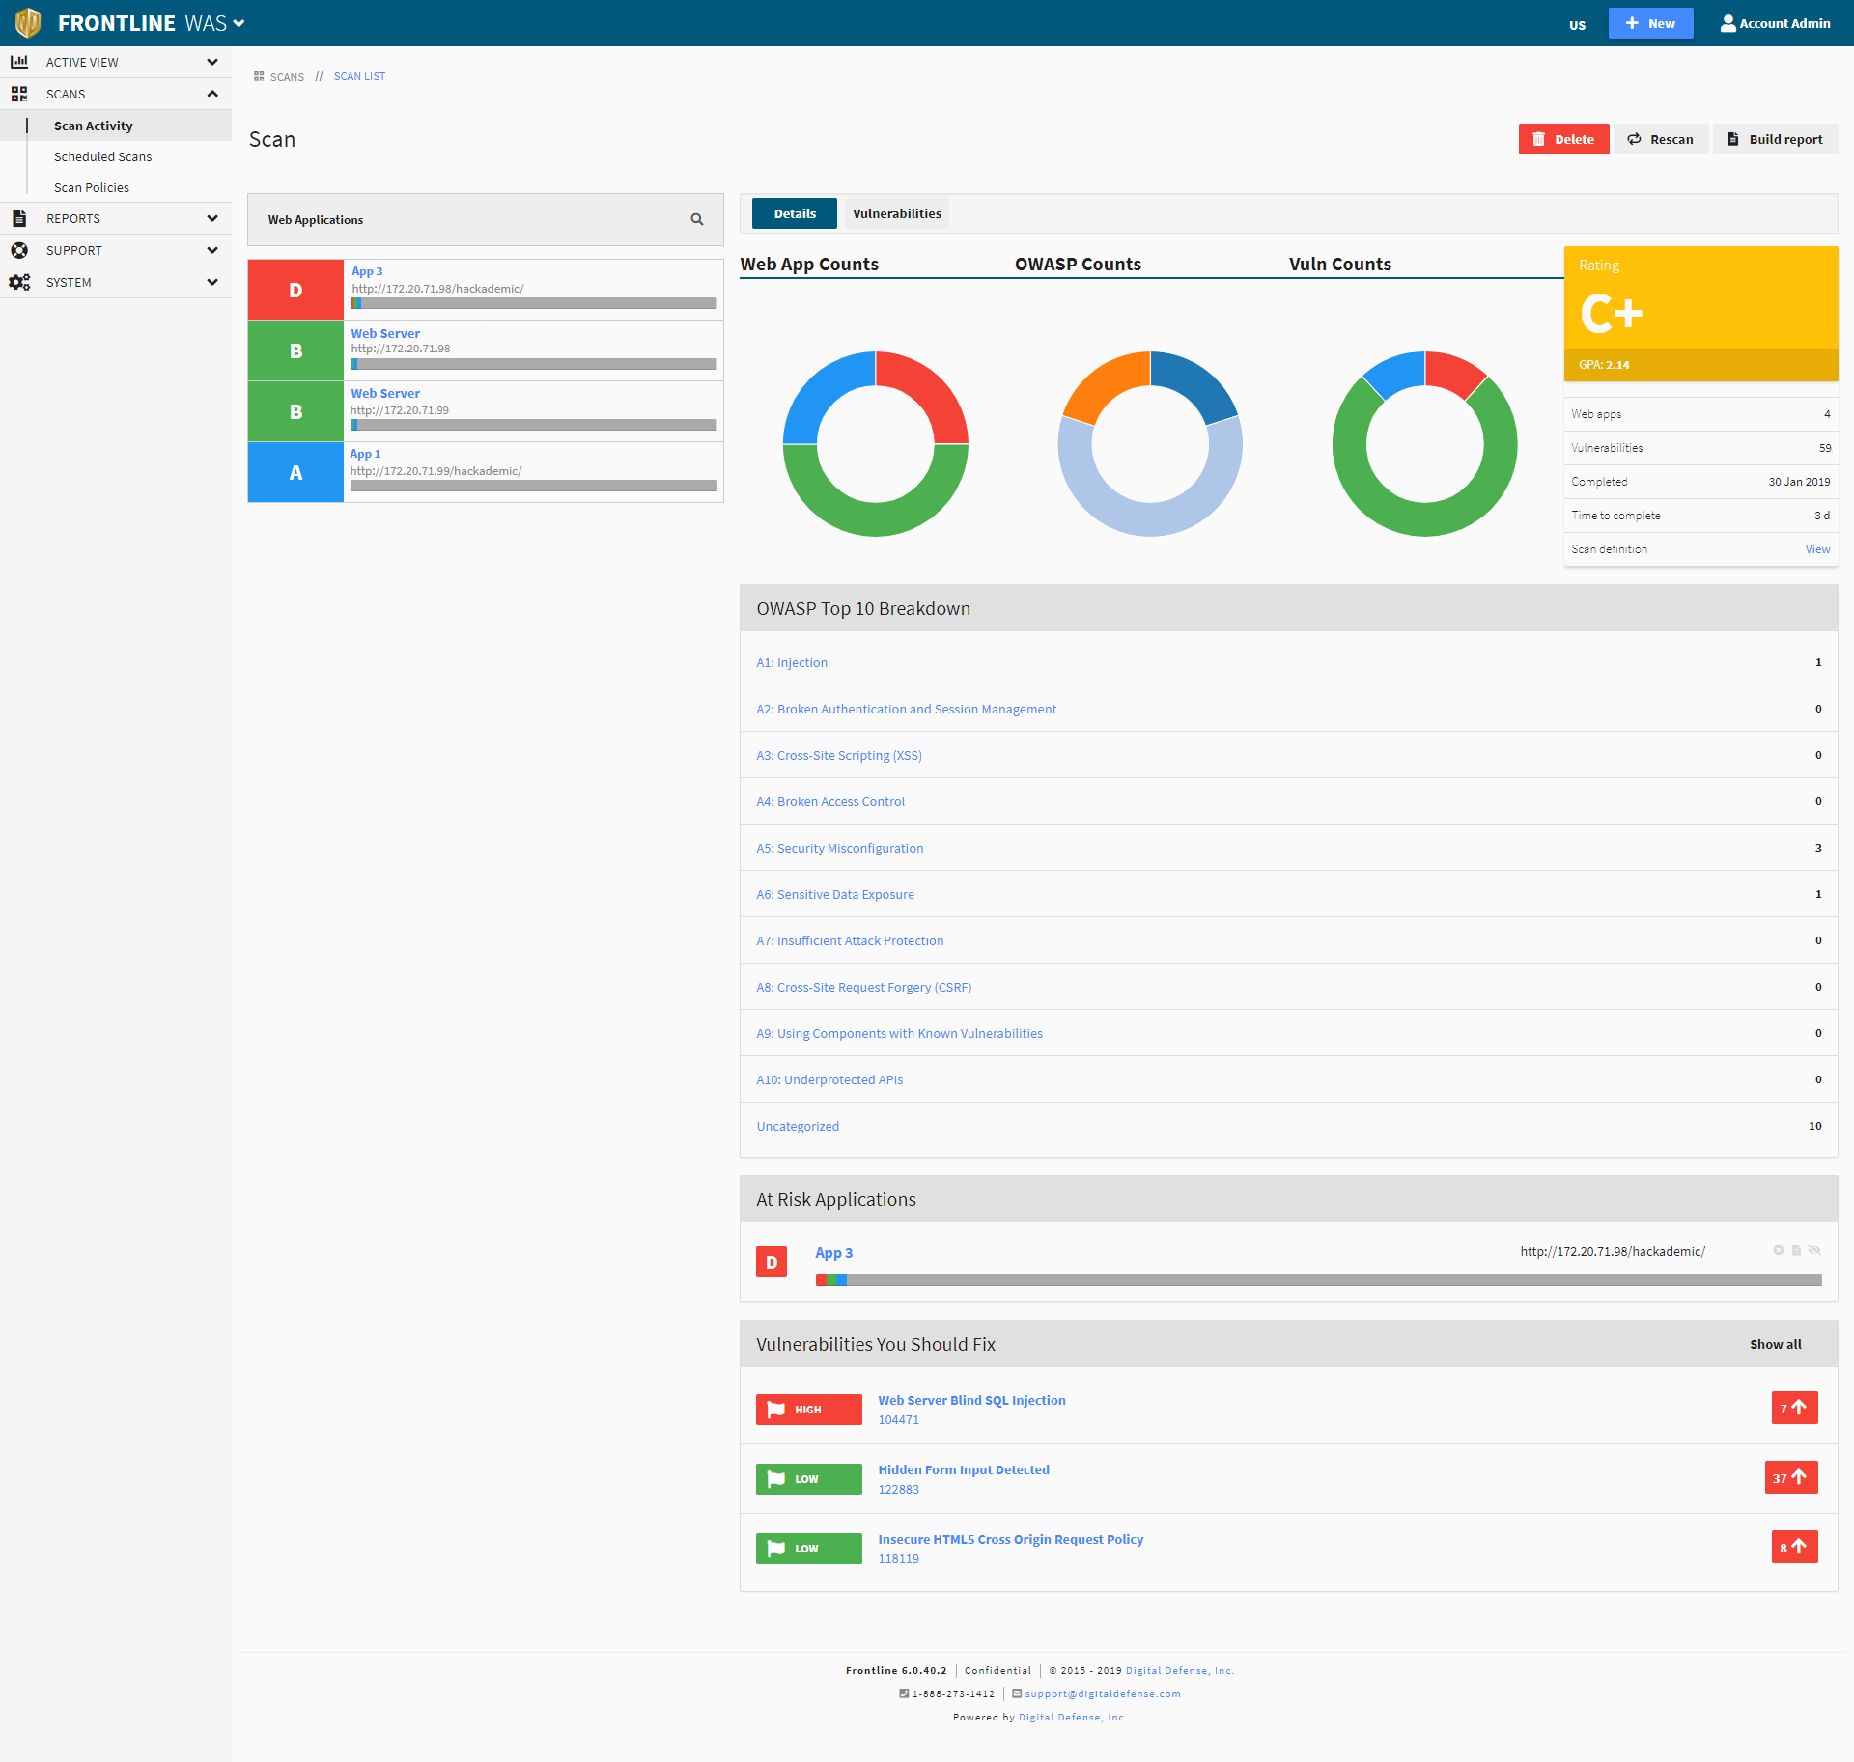
Task: Click the HIGH severity flag badge
Action: (808, 1410)
